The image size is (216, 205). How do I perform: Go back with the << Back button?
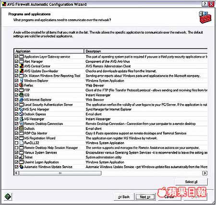124,197
